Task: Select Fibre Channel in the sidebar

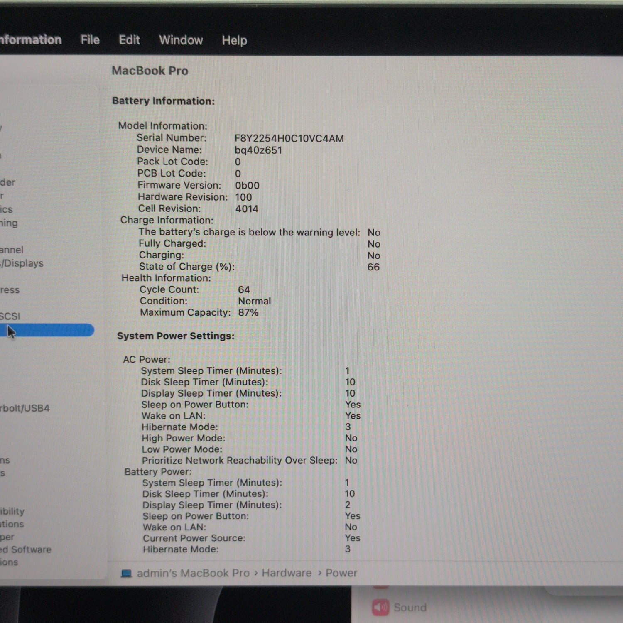Action: (x=12, y=250)
